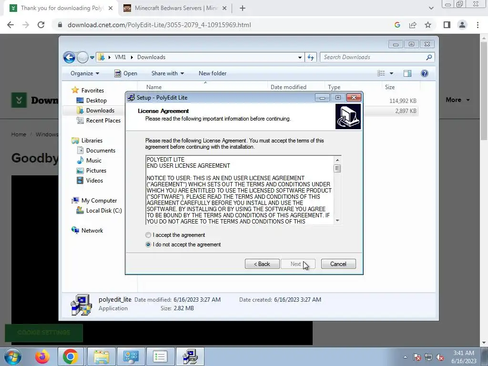This screenshot has height=366, width=488.
Task: Click the Explorer help icon
Action: (425, 73)
